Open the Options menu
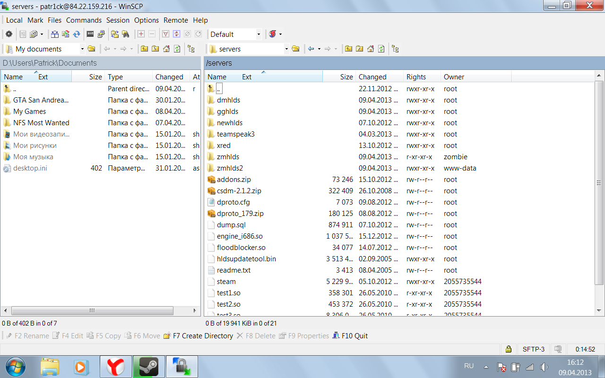The width and height of the screenshot is (605, 378). (147, 20)
